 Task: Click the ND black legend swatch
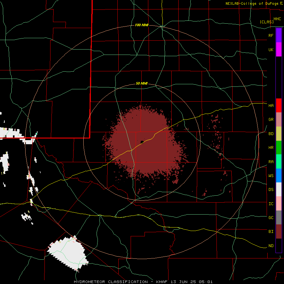279,246
